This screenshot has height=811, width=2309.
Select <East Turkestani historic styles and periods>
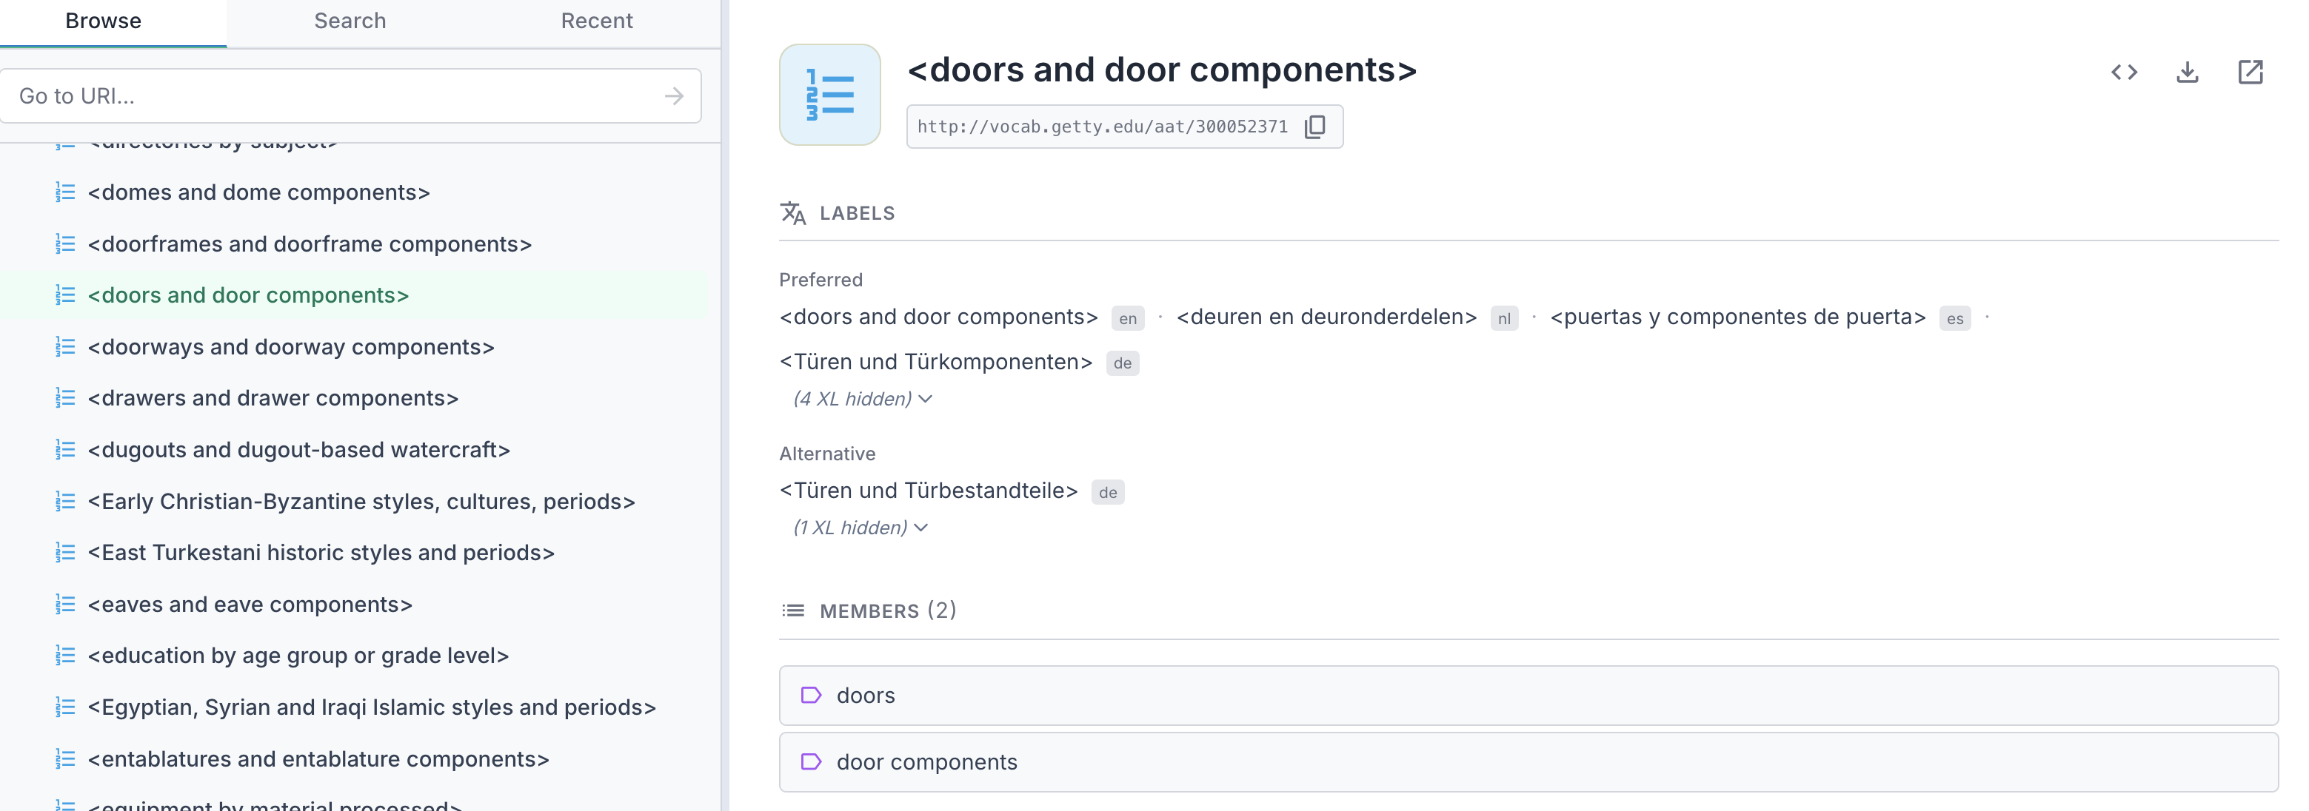(x=321, y=553)
